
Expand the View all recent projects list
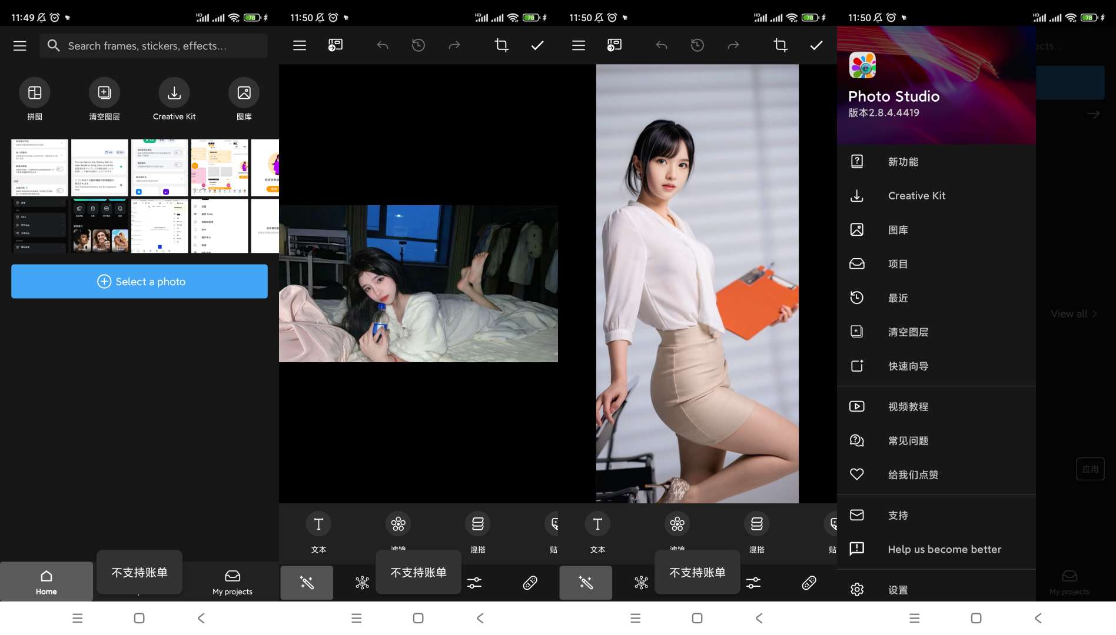coord(1074,313)
